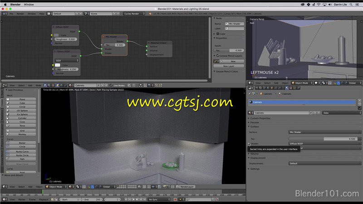Open Spotlight search in menu bar
Screen dimensions: 363x204
(351, 5)
